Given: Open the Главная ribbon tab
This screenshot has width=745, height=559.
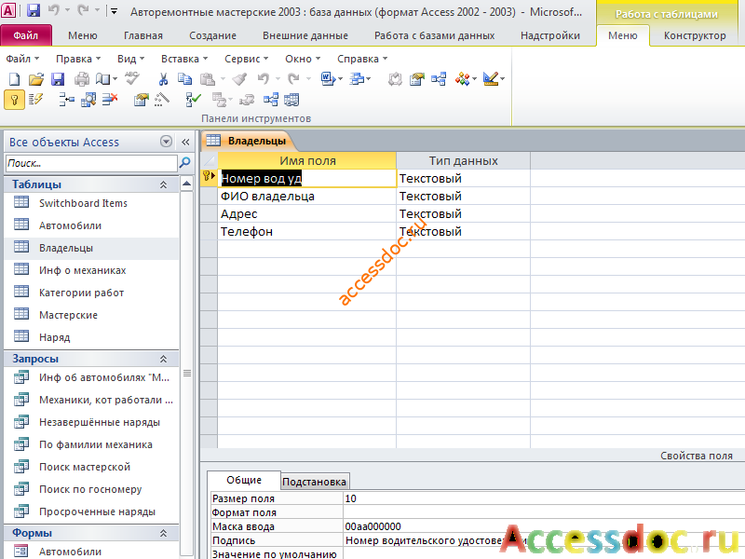Looking at the screenshot, I should click(143, 35).
